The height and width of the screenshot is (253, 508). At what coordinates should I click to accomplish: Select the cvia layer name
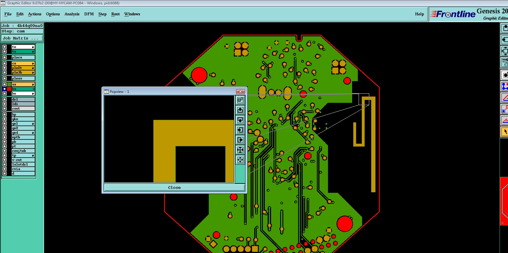(x=23, y=169)
